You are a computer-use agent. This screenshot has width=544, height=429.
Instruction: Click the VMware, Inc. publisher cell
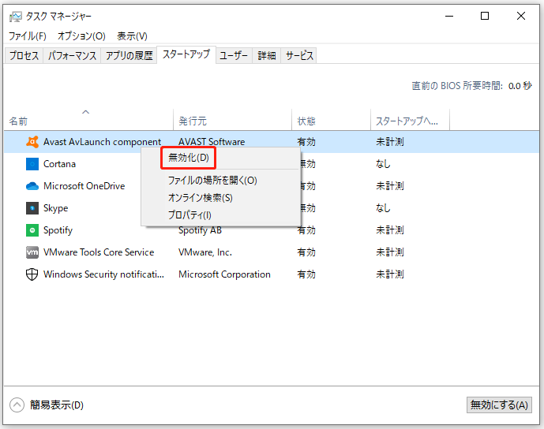pos(205,252)
